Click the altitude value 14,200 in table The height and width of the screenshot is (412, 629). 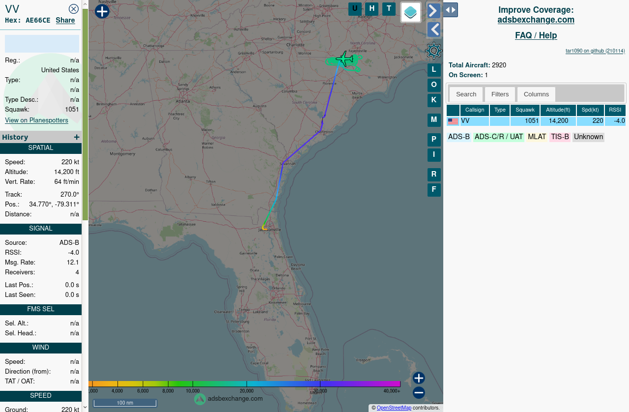tap(558, 121)
